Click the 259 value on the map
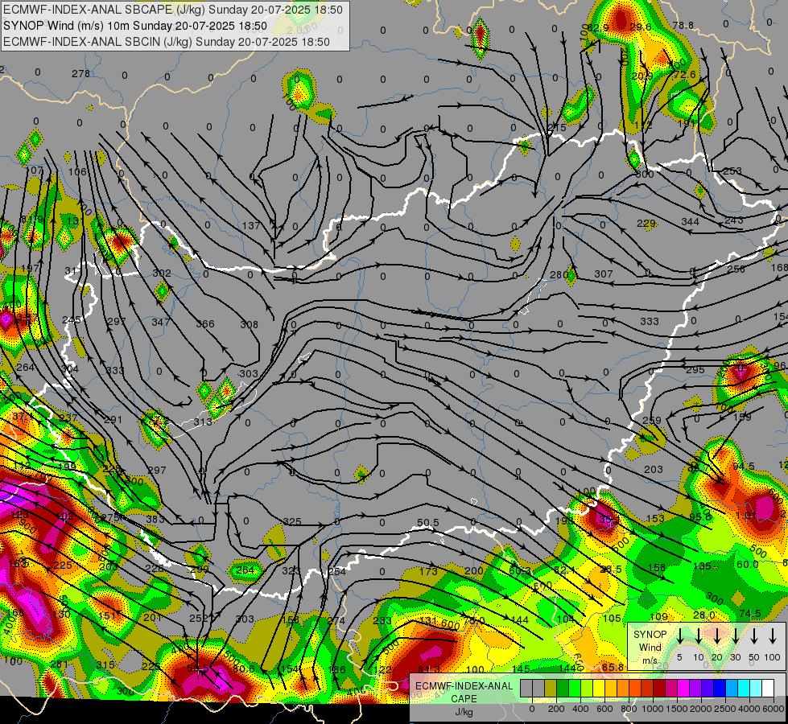 (652, 420)
